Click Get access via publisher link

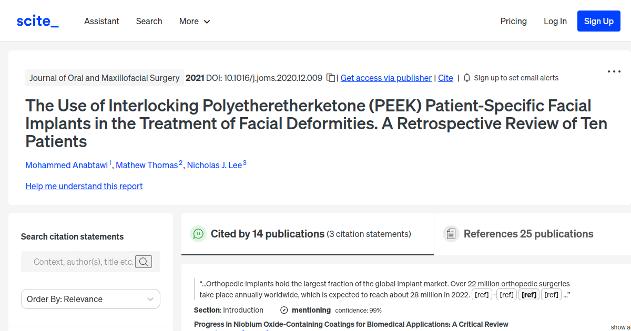click(x=385, y=78)
